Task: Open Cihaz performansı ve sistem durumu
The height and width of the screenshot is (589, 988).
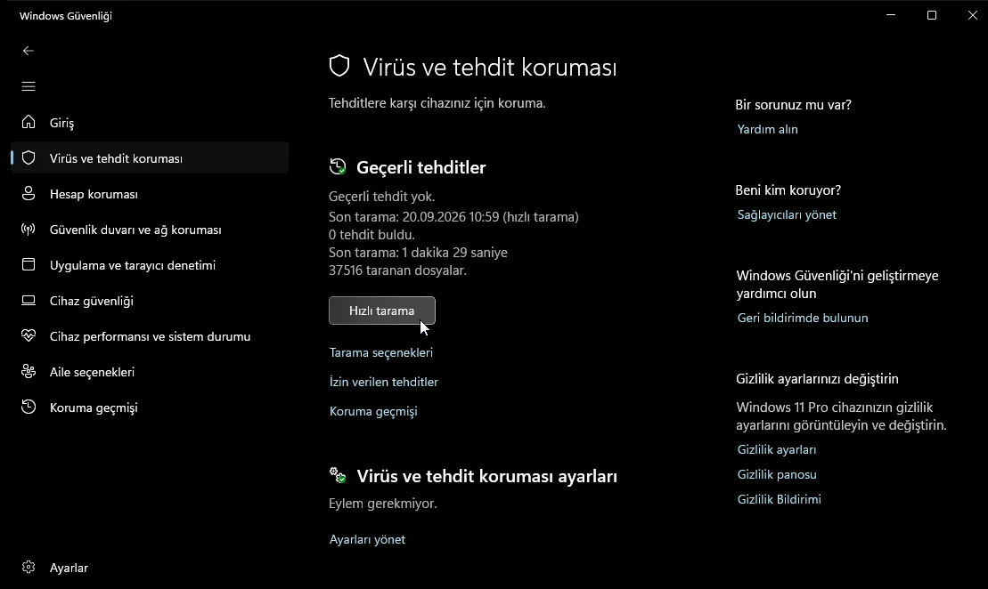Action: click(x=150, y=336)
